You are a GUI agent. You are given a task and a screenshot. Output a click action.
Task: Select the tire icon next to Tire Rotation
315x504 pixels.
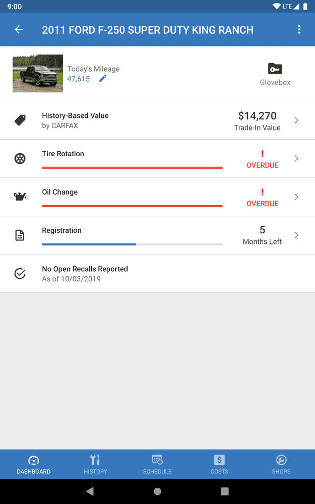click(20, 158)
